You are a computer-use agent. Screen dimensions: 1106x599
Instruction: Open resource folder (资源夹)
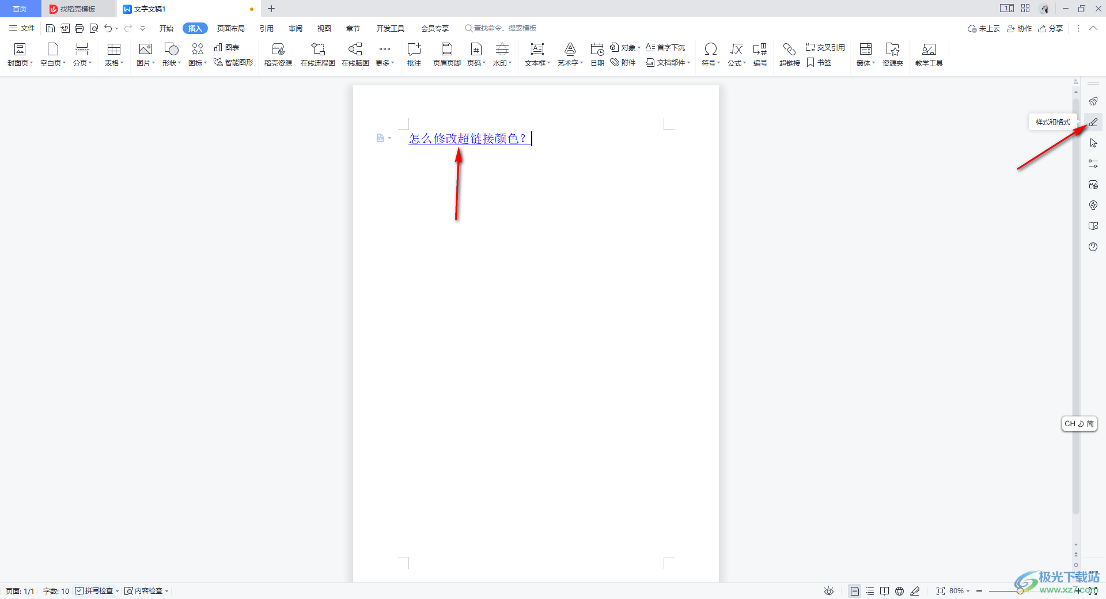point(893,55)
